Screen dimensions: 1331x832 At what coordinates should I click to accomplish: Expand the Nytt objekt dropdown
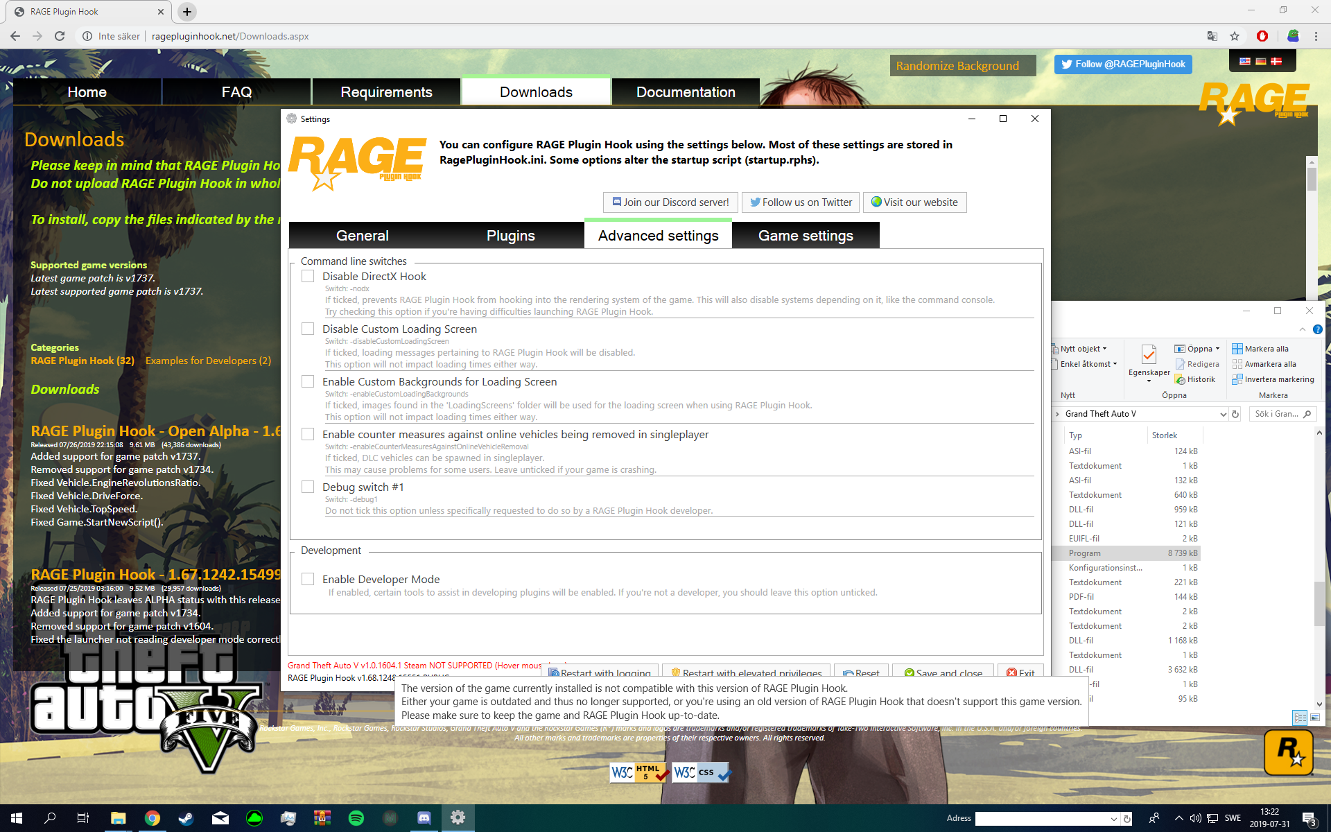coord(1104,349)
